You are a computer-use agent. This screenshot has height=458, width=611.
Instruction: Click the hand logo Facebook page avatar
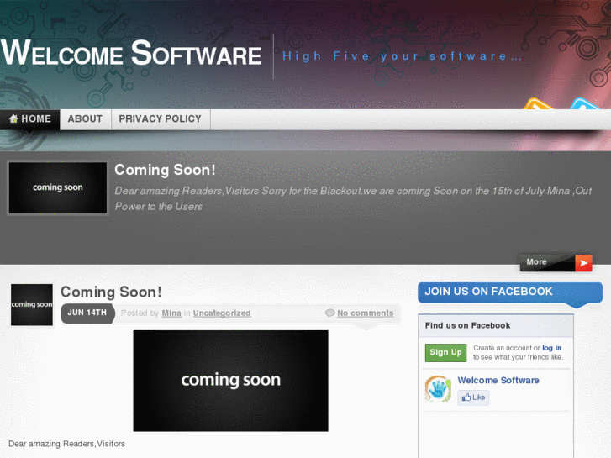[438, 388]
